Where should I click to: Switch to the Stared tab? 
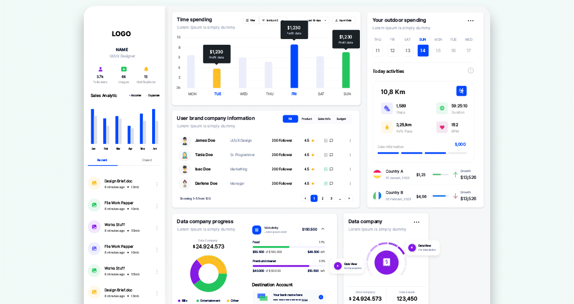click(147, 160)
